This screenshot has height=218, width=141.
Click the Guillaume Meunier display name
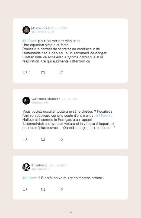click(46, 99)
